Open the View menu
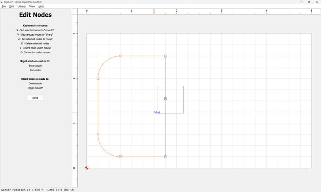Screen dimensions: 321x192 [32, 6]
